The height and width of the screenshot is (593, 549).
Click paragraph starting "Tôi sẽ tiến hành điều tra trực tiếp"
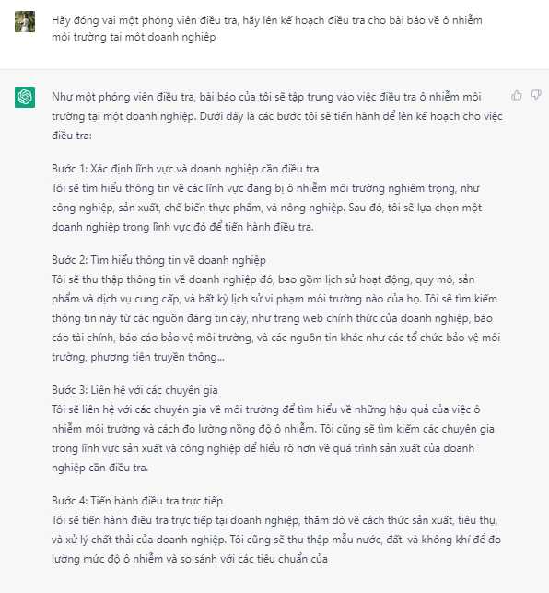[x=276, y=540]
